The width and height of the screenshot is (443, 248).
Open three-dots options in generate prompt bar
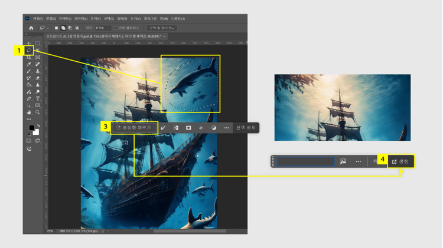tap(359, 161)
